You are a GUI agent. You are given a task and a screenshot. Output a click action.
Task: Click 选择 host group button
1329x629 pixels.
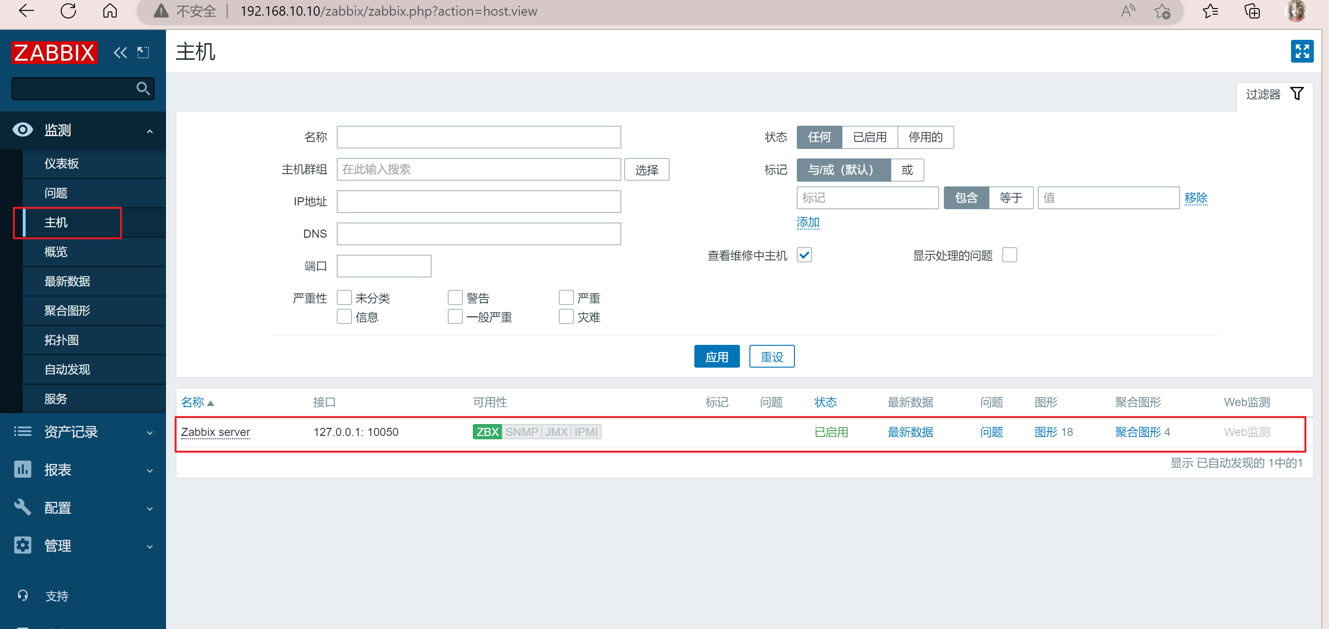[x=646, y=170]
